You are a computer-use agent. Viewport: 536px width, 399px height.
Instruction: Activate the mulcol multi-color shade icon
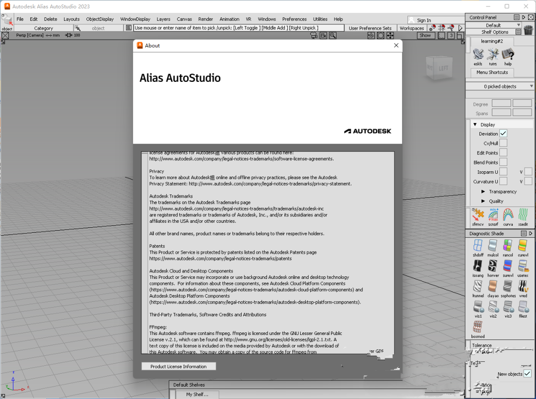[x=493, y=246]
